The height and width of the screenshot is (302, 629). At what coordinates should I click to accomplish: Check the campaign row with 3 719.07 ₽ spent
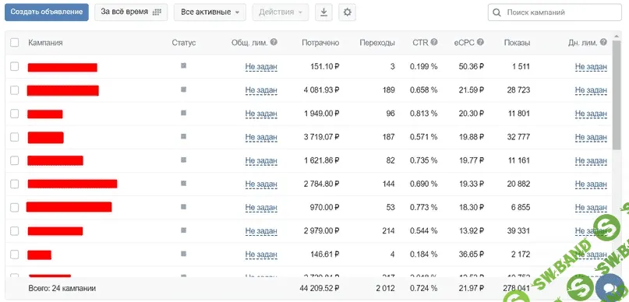15,137
